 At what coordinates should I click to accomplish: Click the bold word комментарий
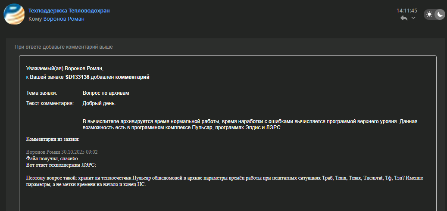132,77
